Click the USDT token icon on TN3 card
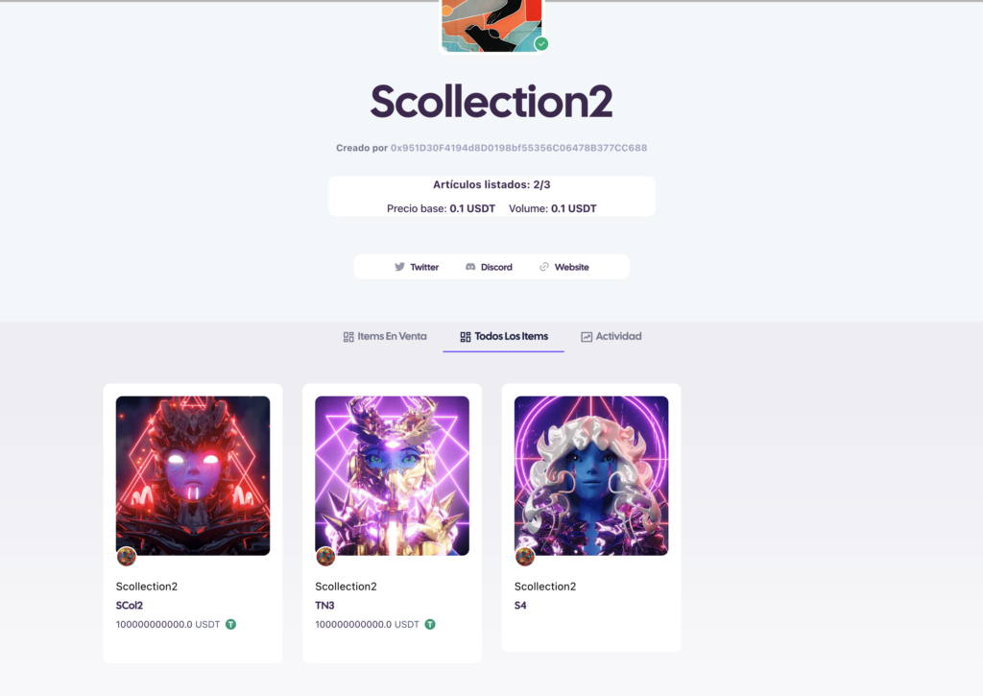This screenshot has height=696, width=983. 430,624
